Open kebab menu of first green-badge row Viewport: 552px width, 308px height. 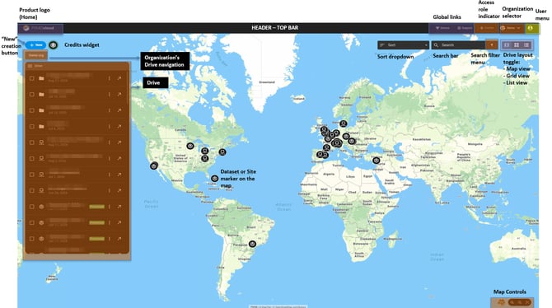(x=110, y=207)
